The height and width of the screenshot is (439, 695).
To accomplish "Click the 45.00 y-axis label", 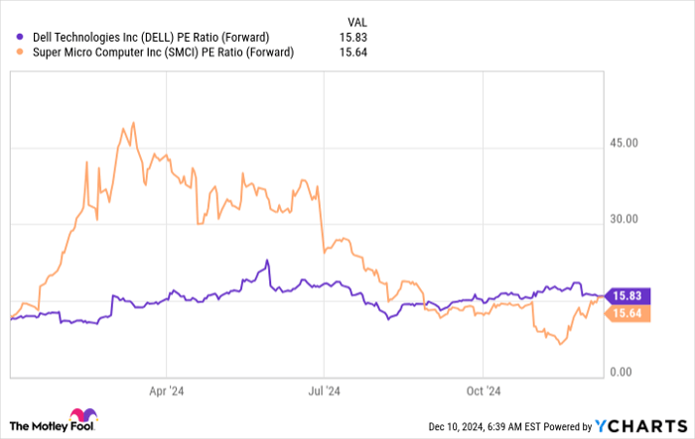I will tap(625, 144).
